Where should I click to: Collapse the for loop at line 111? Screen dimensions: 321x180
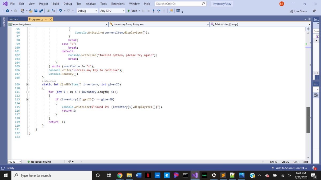click(27, 92)
